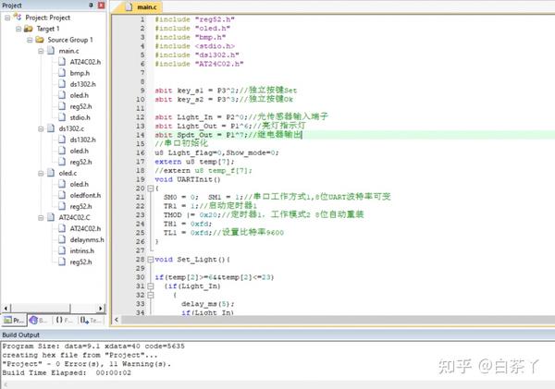Screen dimensions: 555x389
Task: Select ds1302.h under ds1302.c
Action: click(x=83, y=140)
